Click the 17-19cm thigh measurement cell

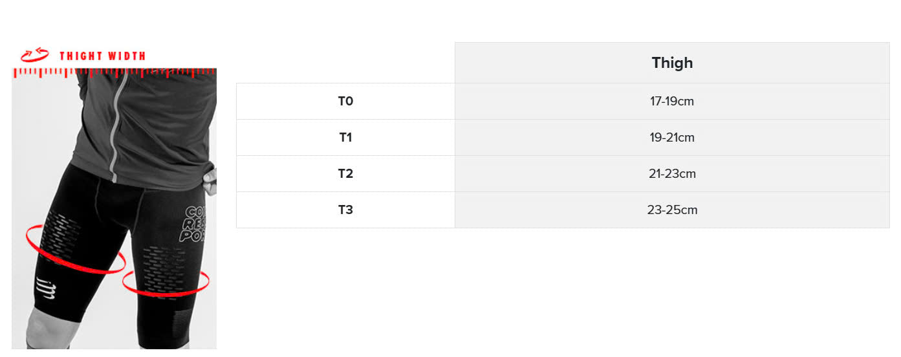(x=672, y=102)
